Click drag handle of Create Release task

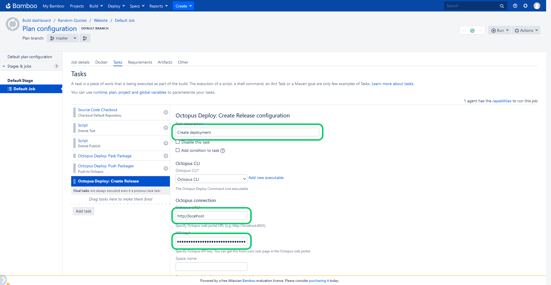(75, 181)
